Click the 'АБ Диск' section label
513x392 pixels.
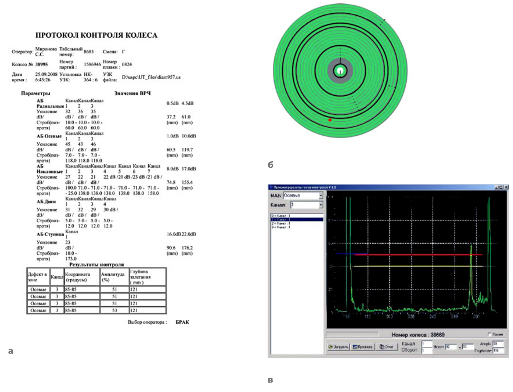coord(46,201)
